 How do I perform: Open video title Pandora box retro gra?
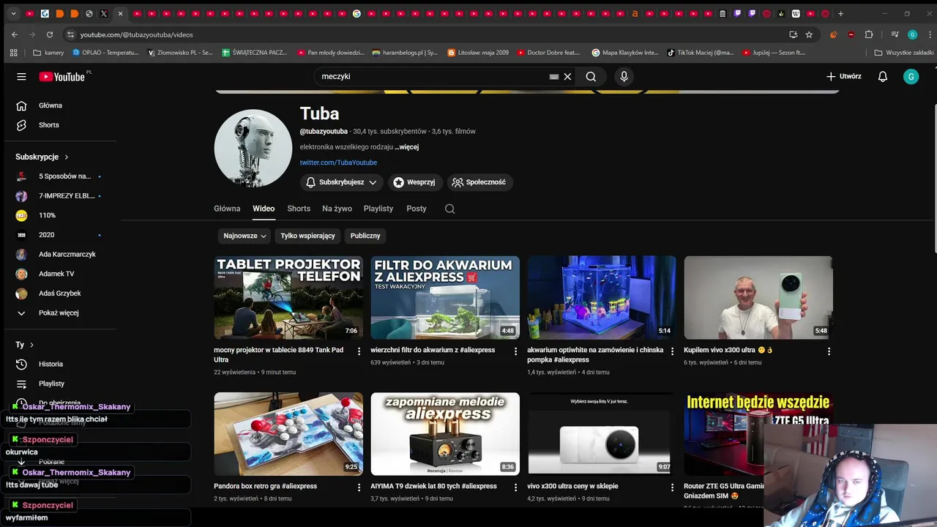click(x=265, y=486)
